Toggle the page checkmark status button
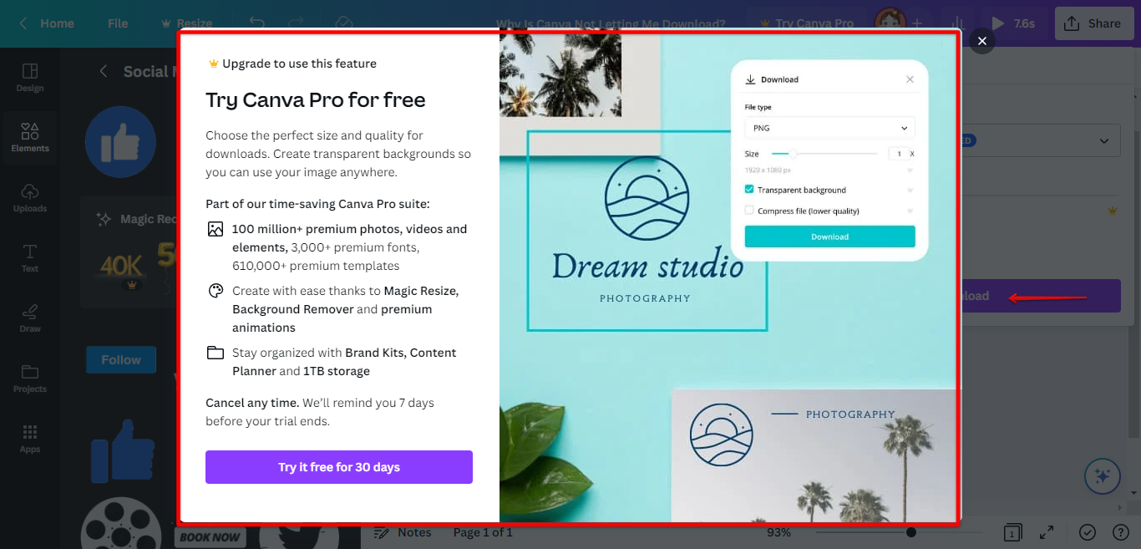The image size is (1141, 549). tap(1087, 532)
